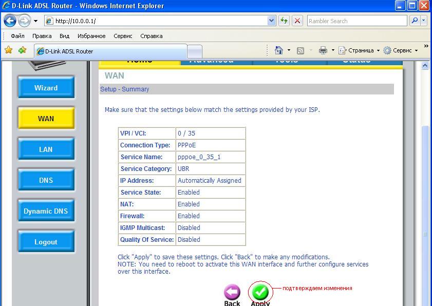Viewport: 432px width, 306px height.
Task: Open the Home icon dropdown arrow
Action: pyautogui.click(x=289, y=50)
